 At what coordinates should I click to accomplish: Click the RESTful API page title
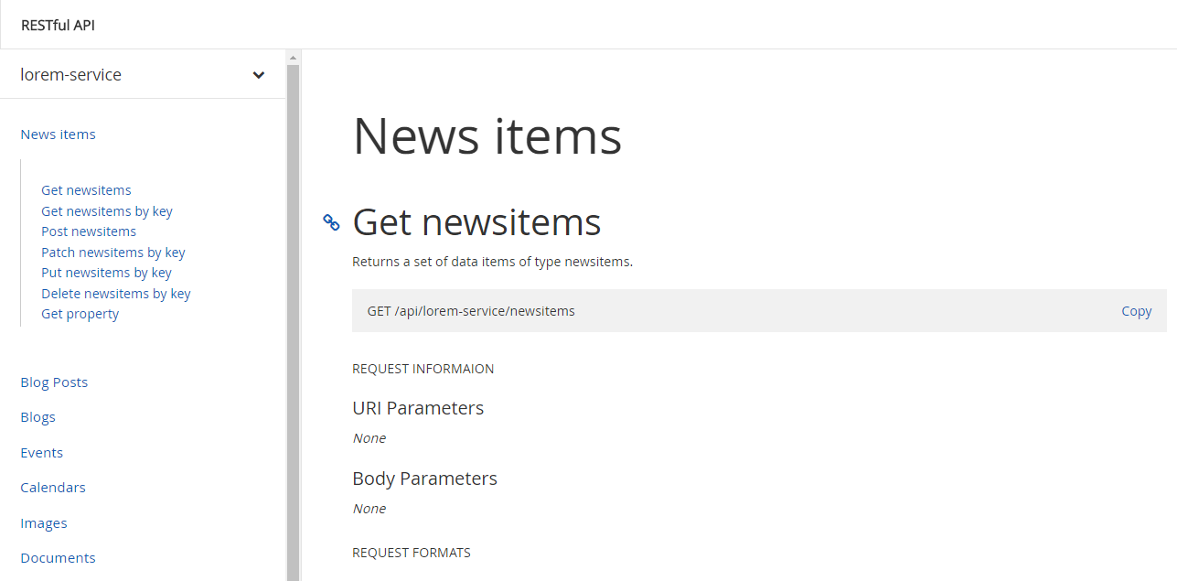pos(58,25)
